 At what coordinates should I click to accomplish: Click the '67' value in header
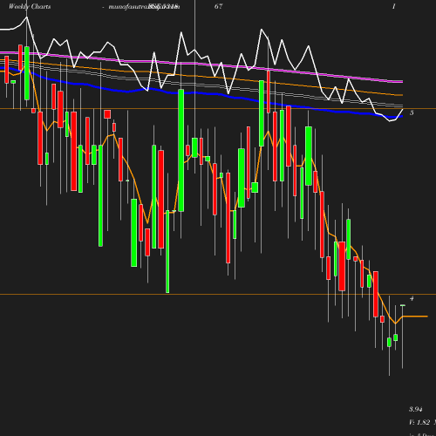pos(219,6)
